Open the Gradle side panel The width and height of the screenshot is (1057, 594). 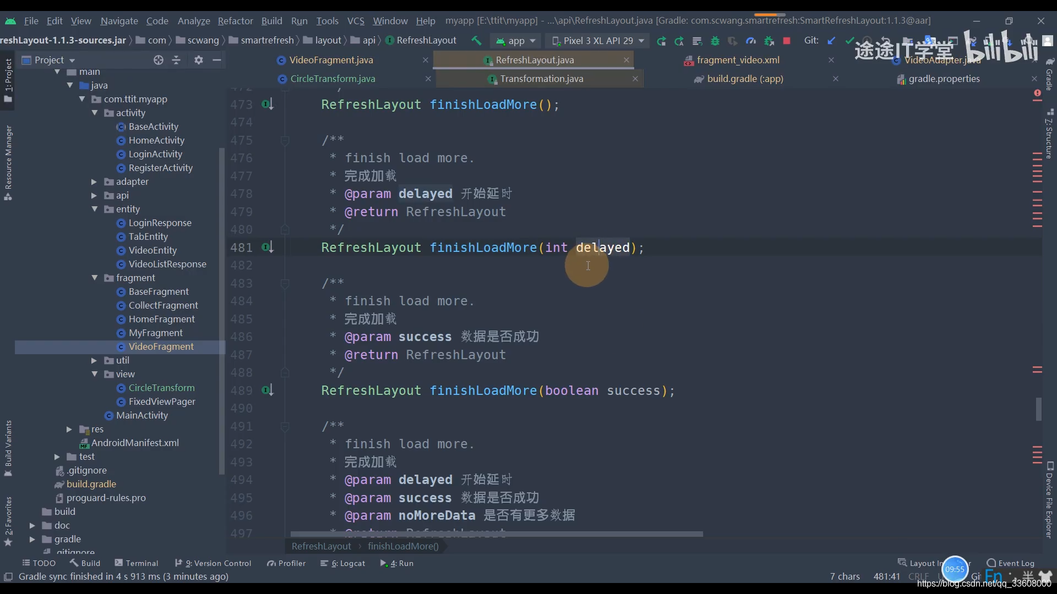click(1049, 74)
